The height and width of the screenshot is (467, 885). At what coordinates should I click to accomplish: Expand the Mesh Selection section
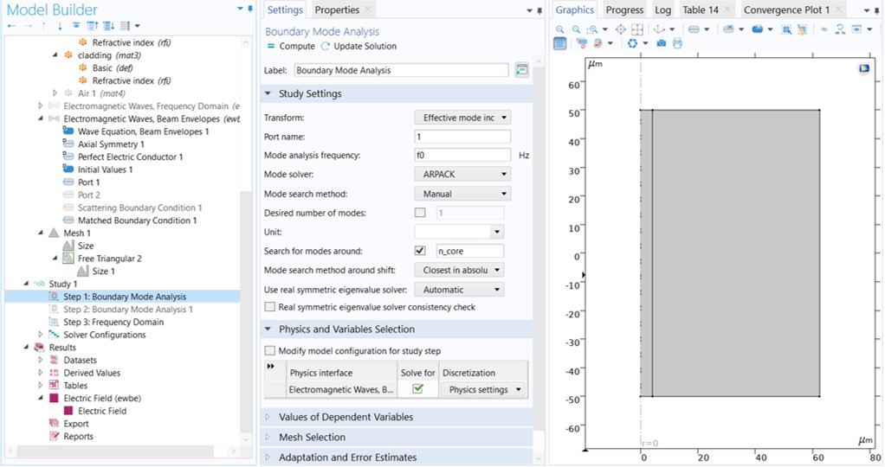tap(312, 438)
